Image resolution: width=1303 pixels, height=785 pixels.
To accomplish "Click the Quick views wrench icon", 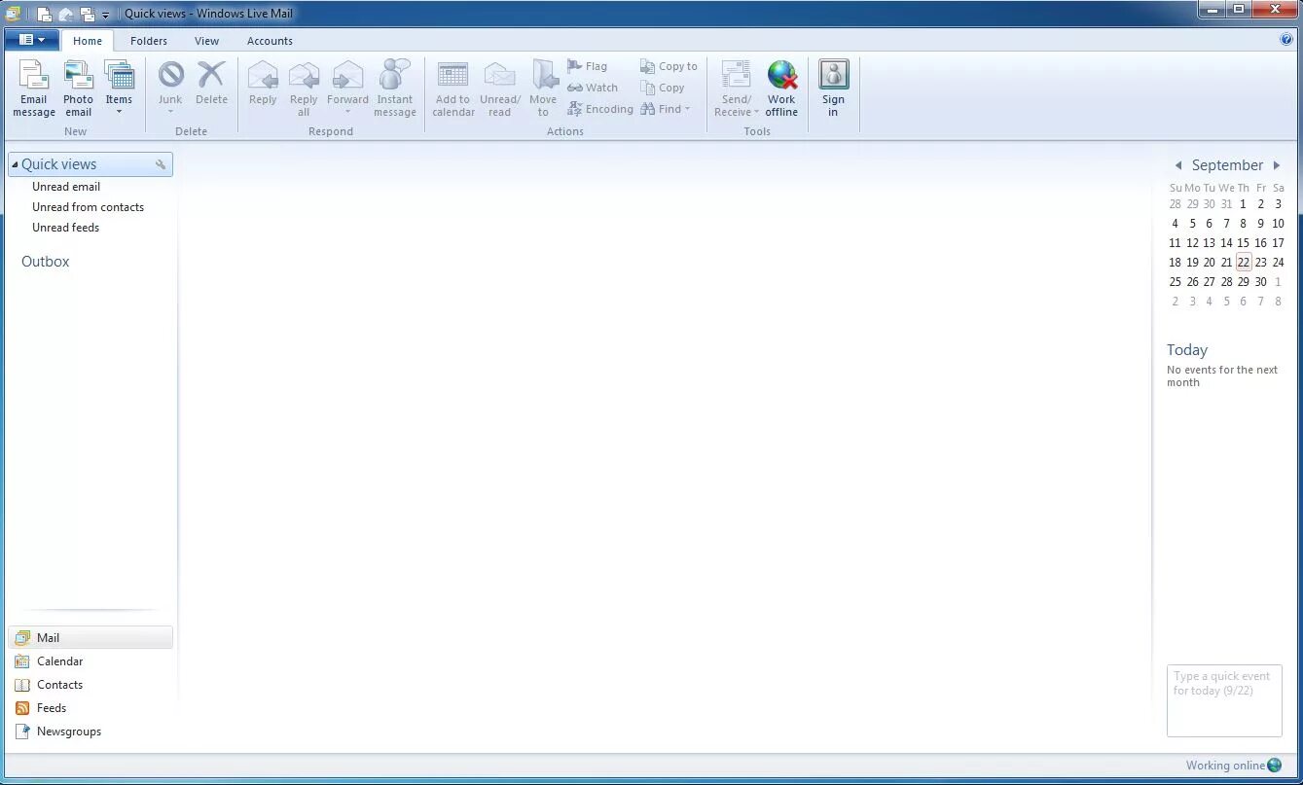I will pyautogui.click(x=161, y=165).
